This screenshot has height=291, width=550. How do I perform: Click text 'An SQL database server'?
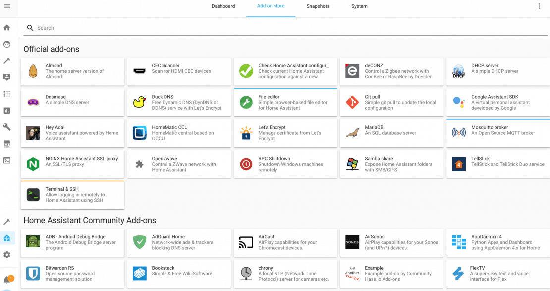pos(390,133)
